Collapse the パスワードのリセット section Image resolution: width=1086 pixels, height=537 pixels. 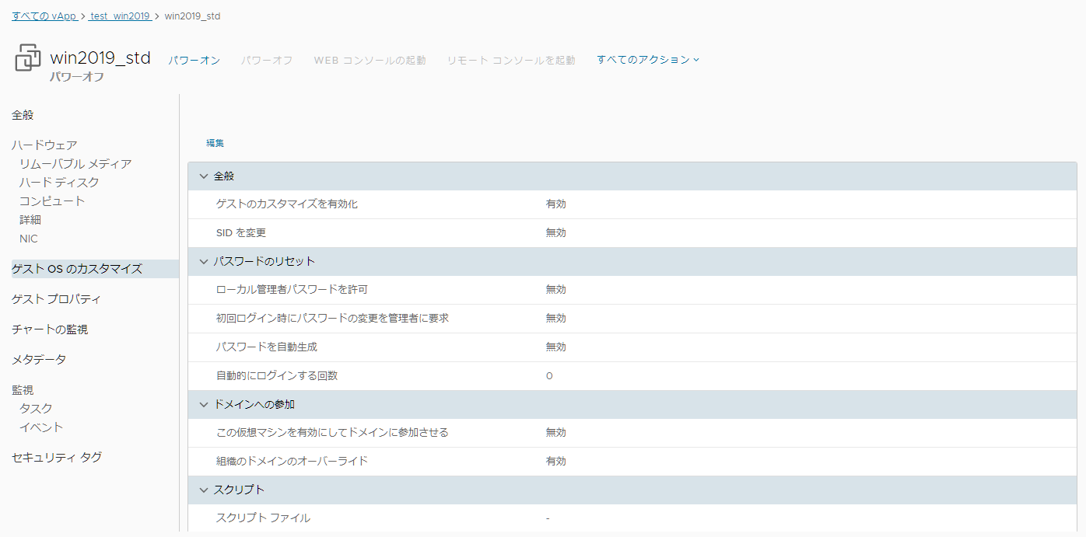point(204,261)
